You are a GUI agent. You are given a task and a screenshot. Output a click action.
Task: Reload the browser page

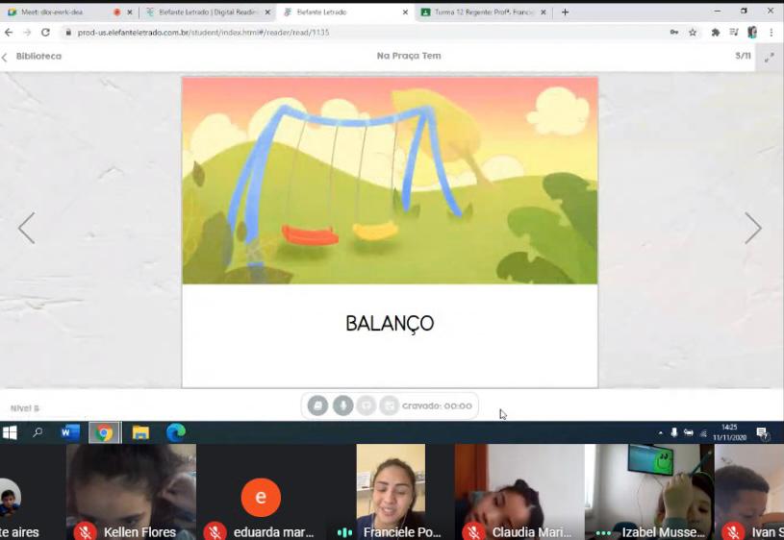point(45,32)
